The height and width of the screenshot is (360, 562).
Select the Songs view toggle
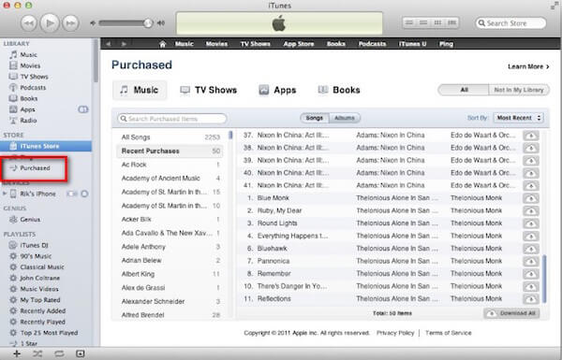[x=315, y=118]
